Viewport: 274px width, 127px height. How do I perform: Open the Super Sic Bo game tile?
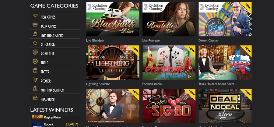point(169,106)
